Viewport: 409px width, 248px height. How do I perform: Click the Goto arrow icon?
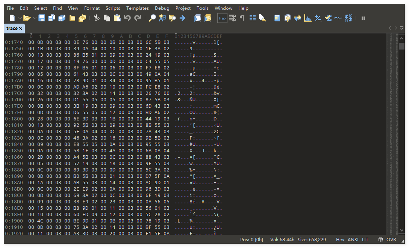coord(182,18)
